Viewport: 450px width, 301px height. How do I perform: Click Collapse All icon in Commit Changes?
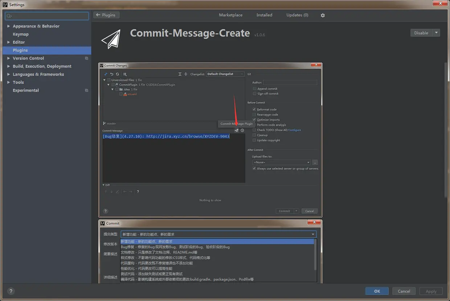click(186, 74)
